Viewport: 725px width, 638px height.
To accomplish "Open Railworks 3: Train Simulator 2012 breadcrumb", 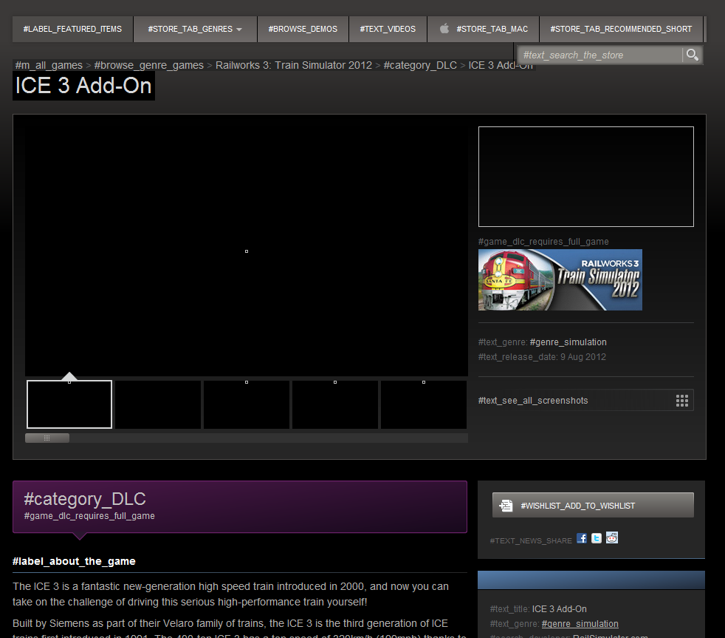I will [x=294, y=65].
